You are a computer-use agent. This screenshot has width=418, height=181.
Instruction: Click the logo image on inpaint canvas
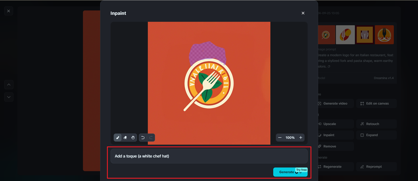tap(209, 83)
